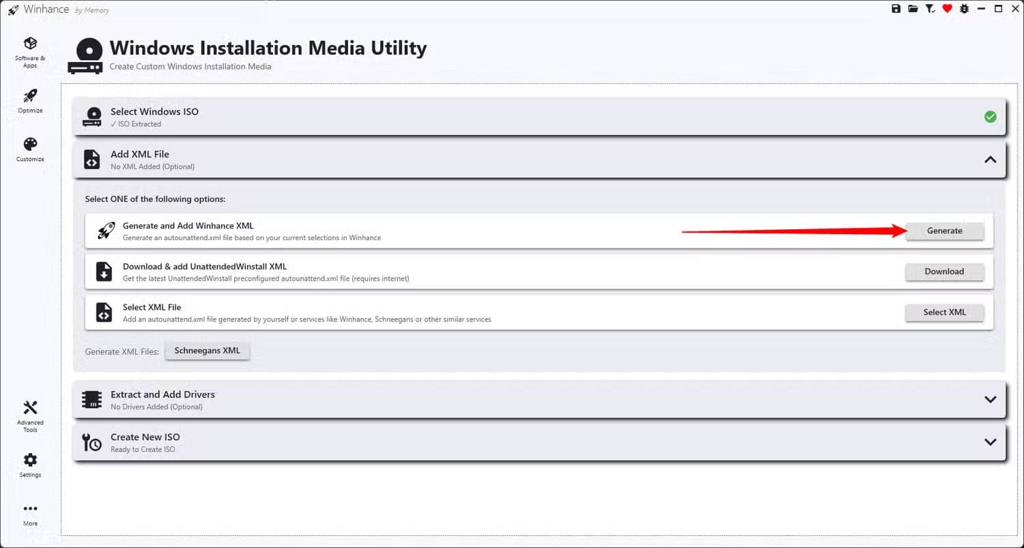The width and height of the screenshot is (1024, 548).
Task: Click the red heart donate icon
Action: tap(947, 9)
